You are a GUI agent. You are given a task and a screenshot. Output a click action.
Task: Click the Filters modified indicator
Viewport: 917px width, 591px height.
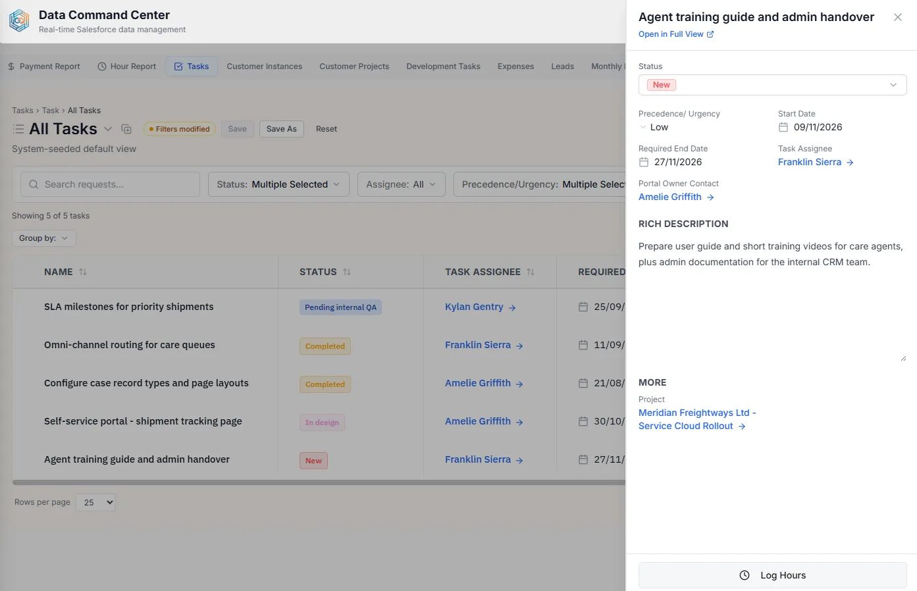click(180, 129)
